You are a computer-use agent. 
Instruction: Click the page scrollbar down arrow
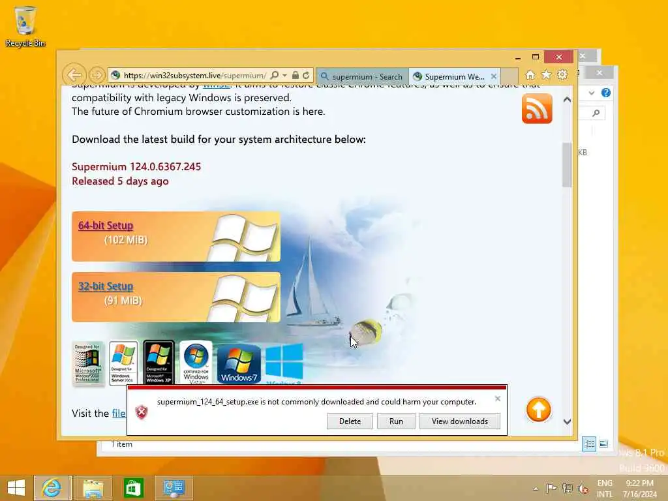[x=567, y=421]
